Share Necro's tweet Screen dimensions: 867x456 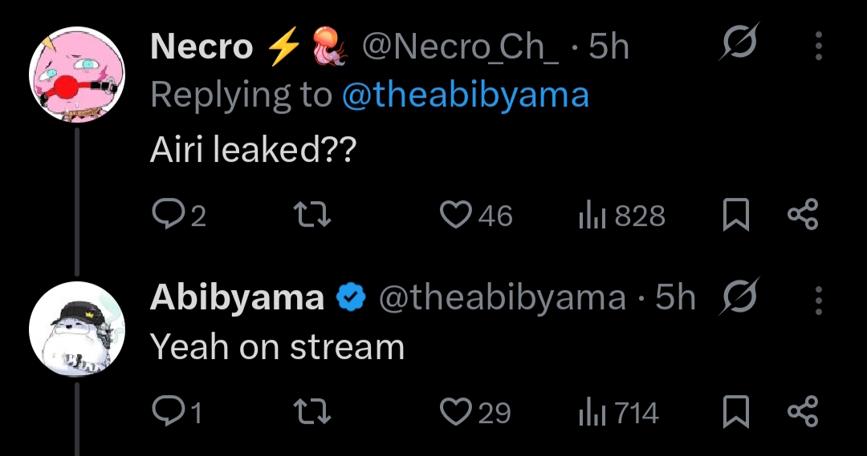802,215
